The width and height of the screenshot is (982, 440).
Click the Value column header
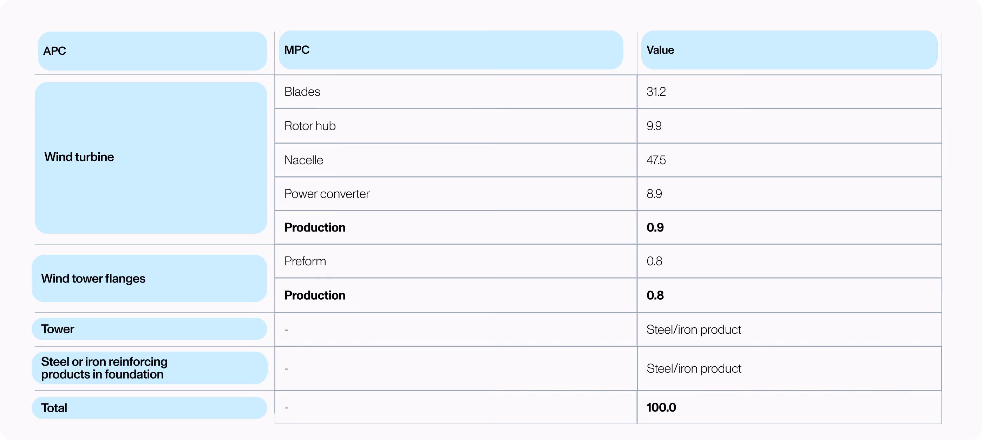(789, 50)
